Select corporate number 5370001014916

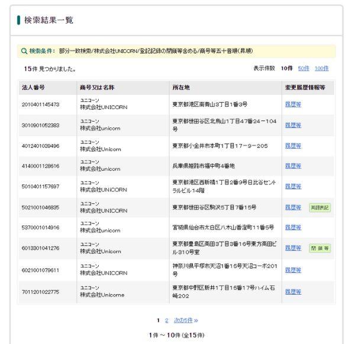(x=40, y=227)
